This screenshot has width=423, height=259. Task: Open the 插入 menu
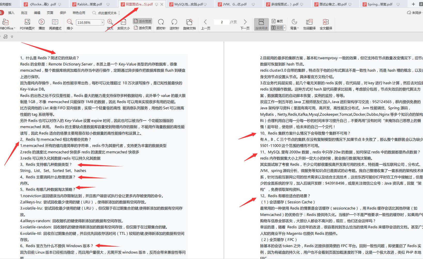[x=11, y=13]
